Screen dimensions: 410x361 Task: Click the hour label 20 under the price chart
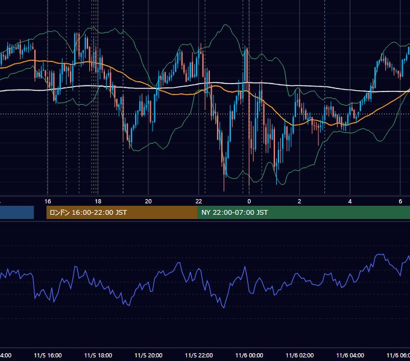pyautogui.click(x=148, y=202)
